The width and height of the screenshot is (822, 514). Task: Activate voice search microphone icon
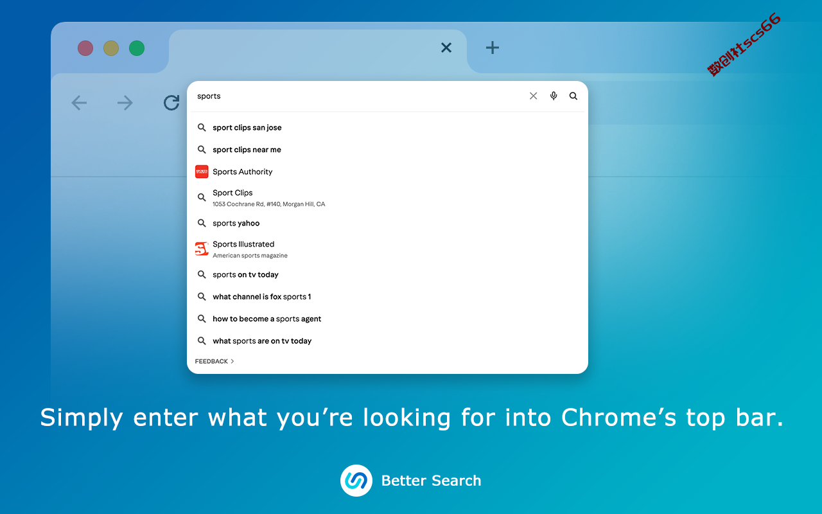[554, 96]
